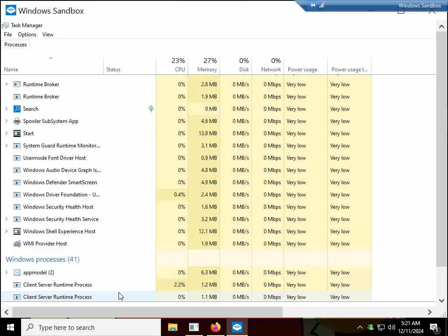The width and height of the screenshot is (448, 336).
Task: Click the Windows Defender SmartScreen icon
Action: 17,182
